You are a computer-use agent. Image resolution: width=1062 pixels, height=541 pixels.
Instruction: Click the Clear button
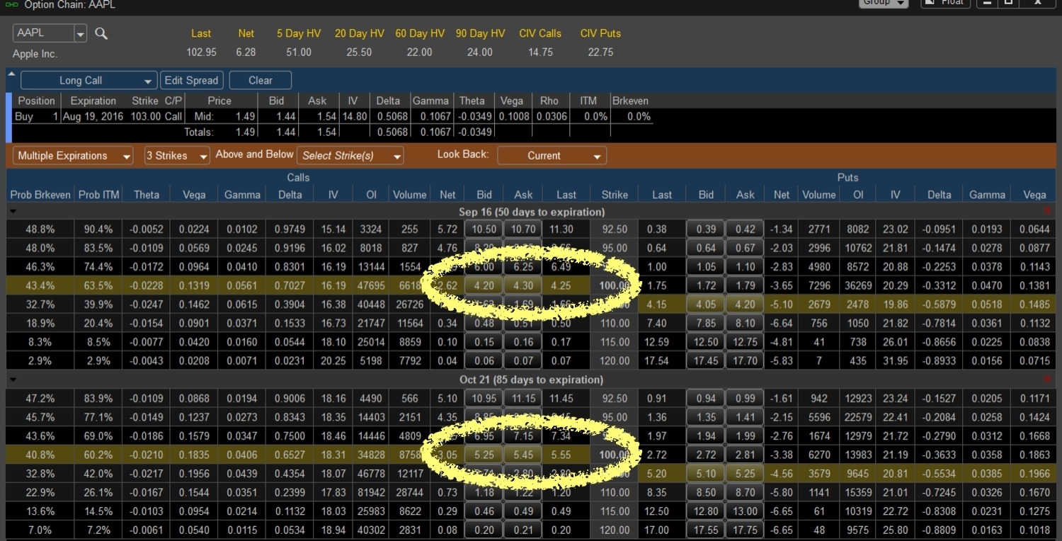pos(260,81)
